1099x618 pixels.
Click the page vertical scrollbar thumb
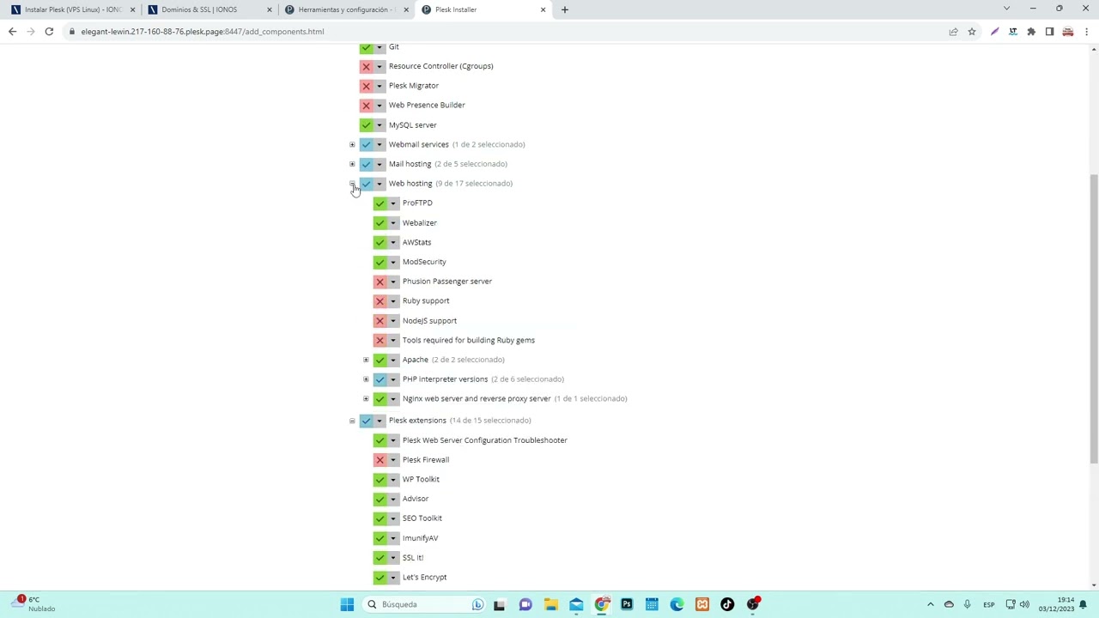click(x=1094, y=318)
